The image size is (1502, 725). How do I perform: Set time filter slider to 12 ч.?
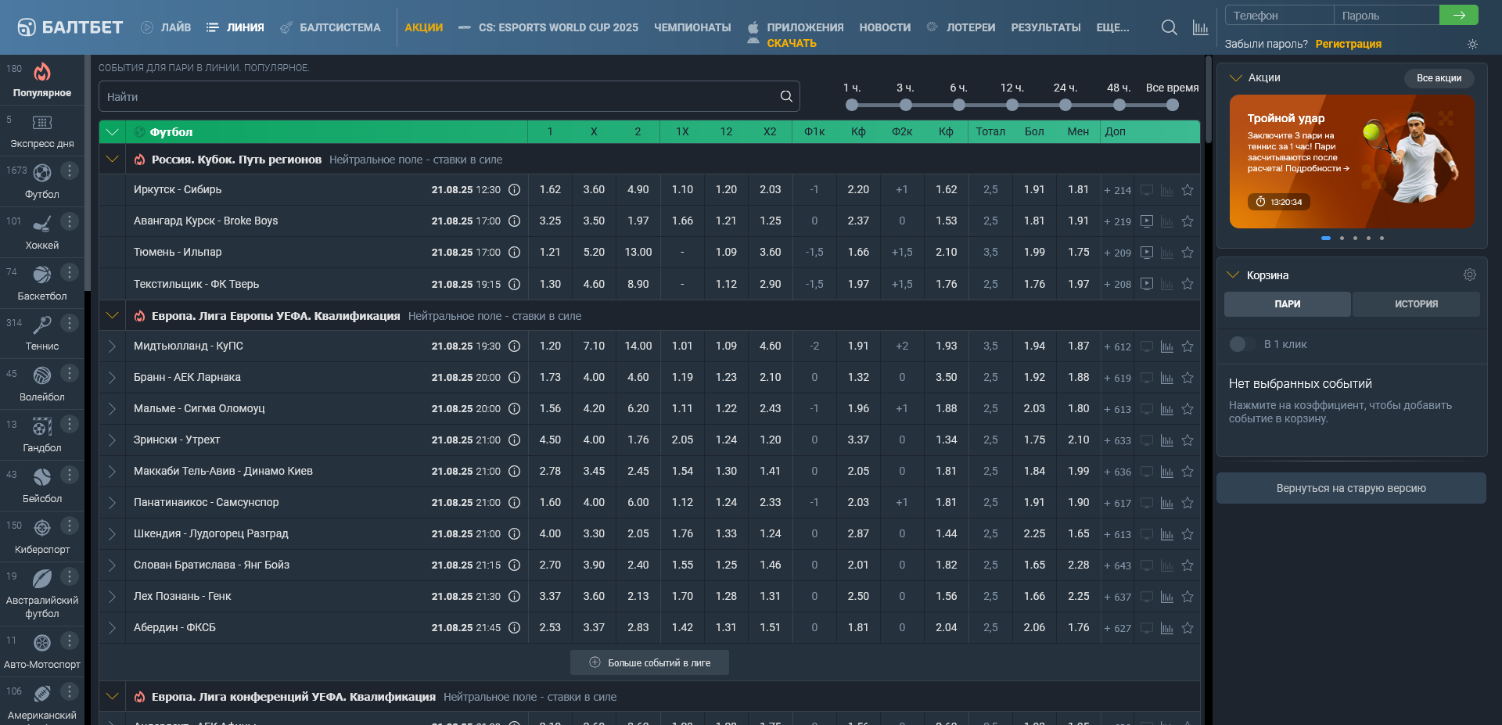pyautogui.click(x=1012, y=105)
